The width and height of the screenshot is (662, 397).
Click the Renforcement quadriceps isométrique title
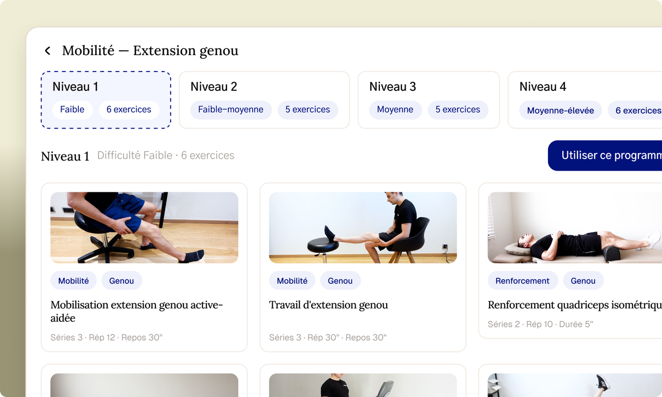(575, 305)
